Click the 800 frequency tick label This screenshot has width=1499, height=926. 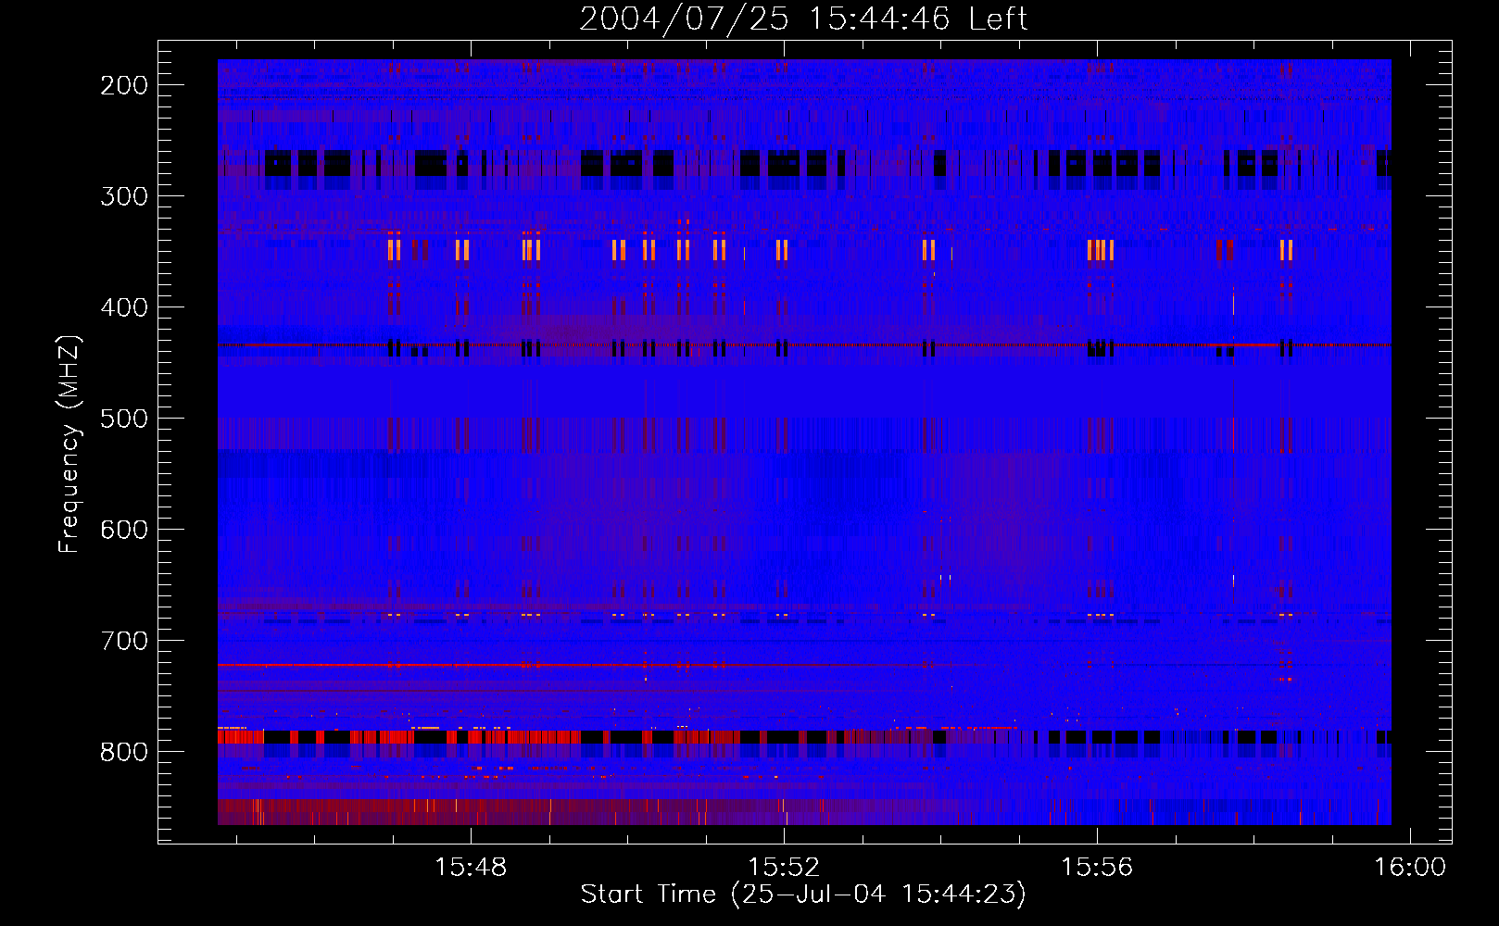pos(124,752)
